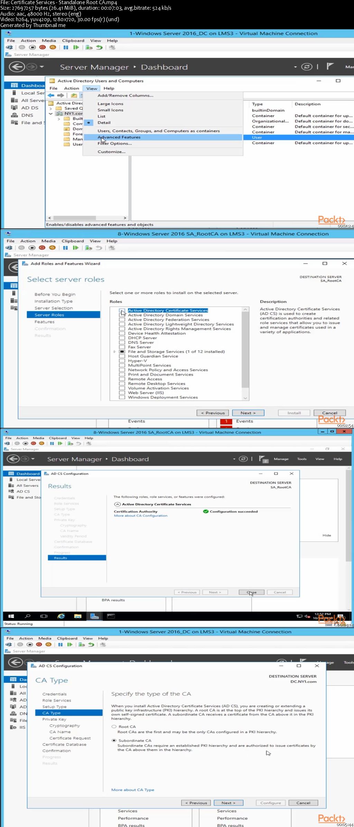Click Cancel in CA Type page
Screen dimensions: 354x827
tap(303, 803)
